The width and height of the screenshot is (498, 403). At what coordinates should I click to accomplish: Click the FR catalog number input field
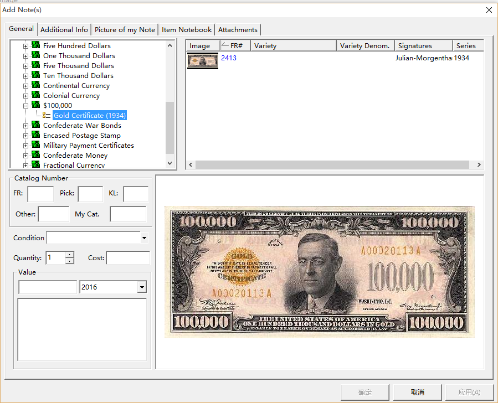click(39, 193)
